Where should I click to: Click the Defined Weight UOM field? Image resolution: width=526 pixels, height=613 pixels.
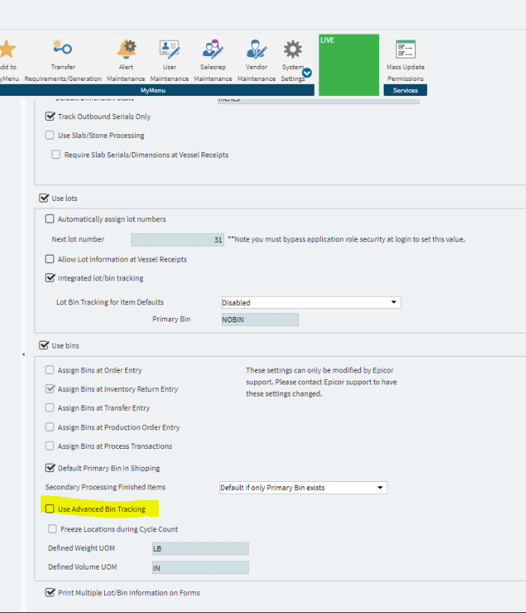[199, 549]
